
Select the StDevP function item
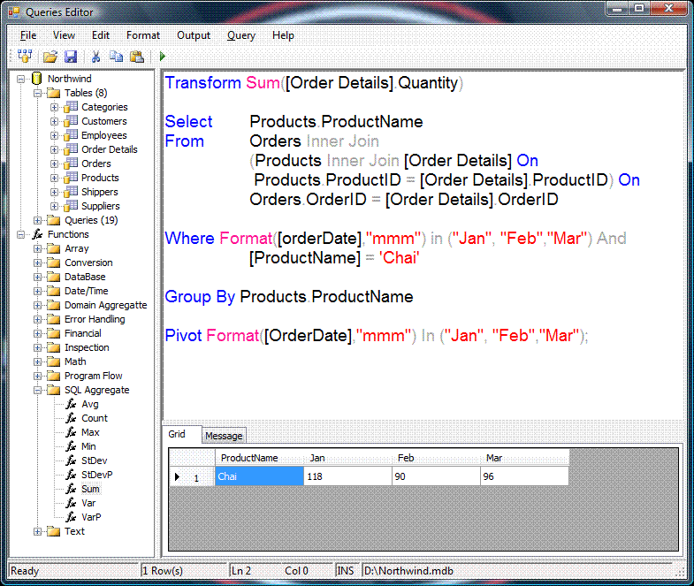(x=97, y=475)
